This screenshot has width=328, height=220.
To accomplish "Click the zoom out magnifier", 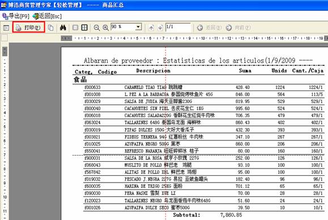I will point(97,28).
